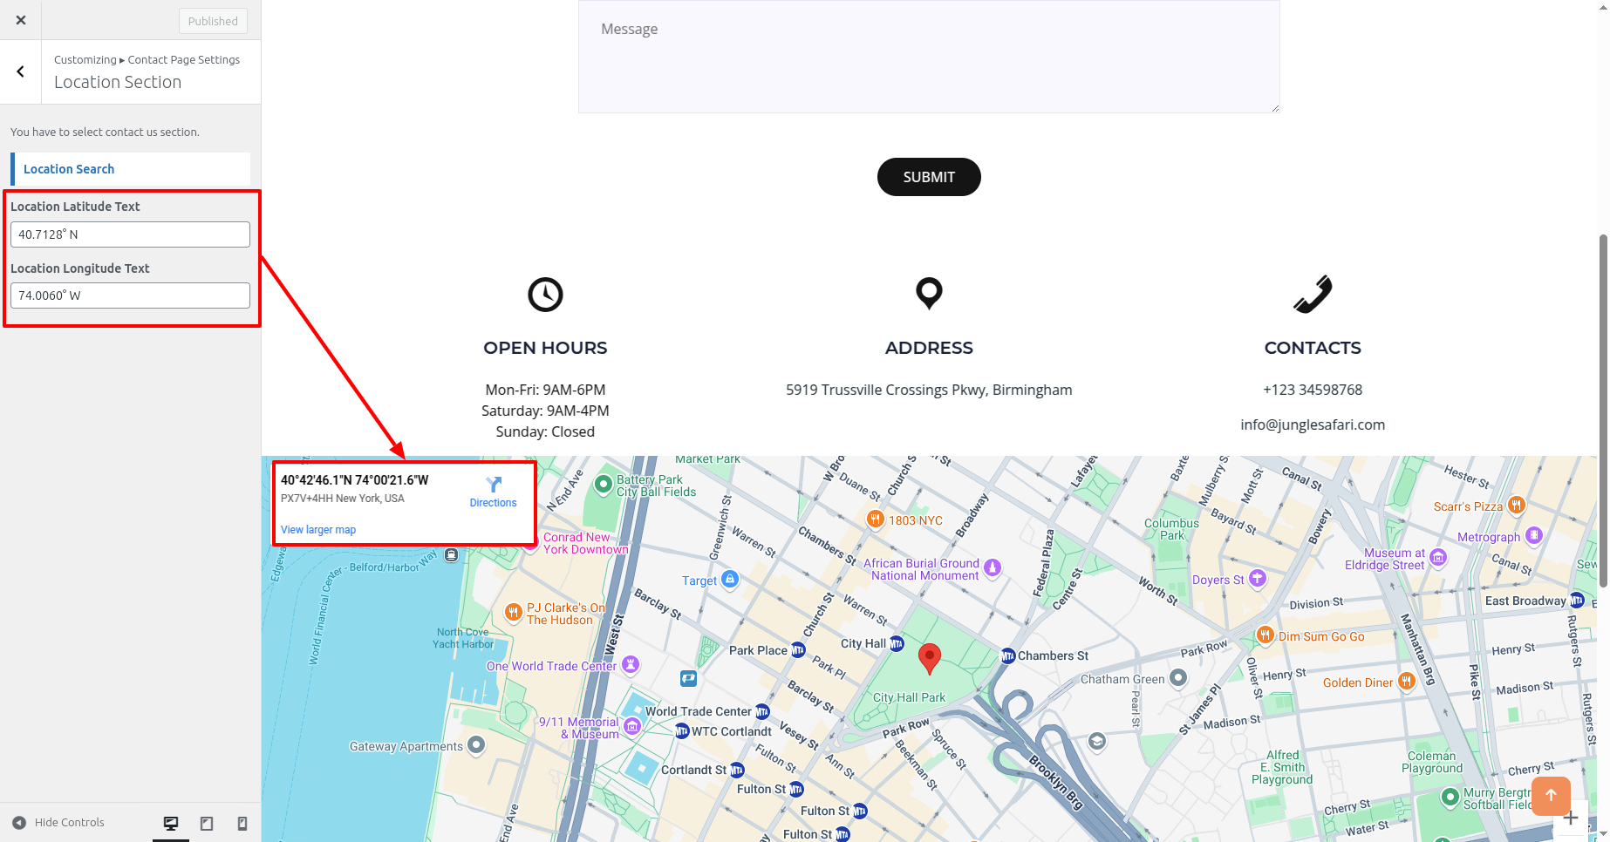Viewport: 1610px width, 842px height.
Task: Click the Scarr's Pizza marker
Action: coord(1517,505)
